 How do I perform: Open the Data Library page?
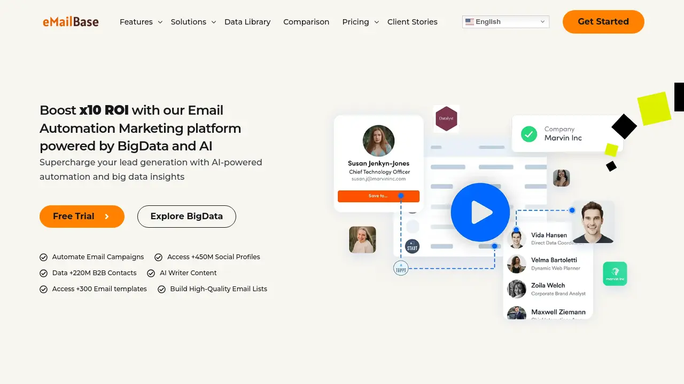[x=247, y=22]
